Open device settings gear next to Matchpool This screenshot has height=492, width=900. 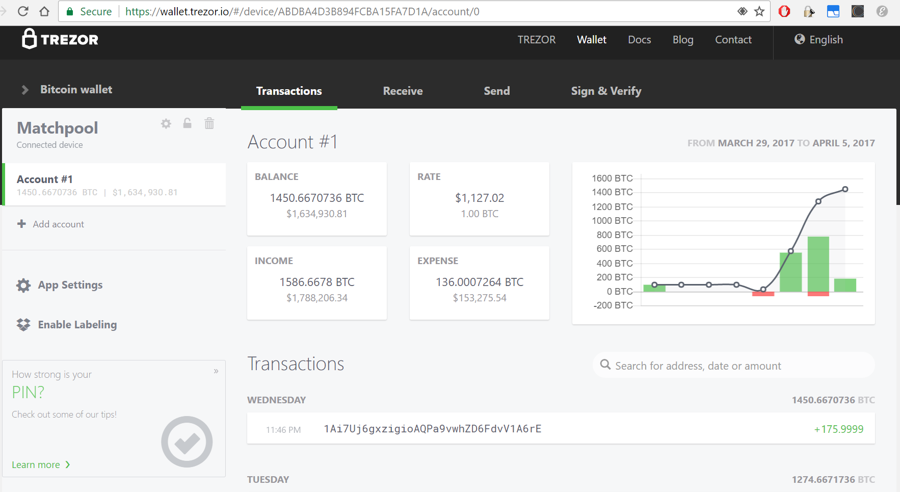click(166, 123)
